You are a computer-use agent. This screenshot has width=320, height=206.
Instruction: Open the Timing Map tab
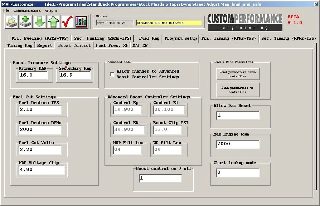click(x=19, y=45)
